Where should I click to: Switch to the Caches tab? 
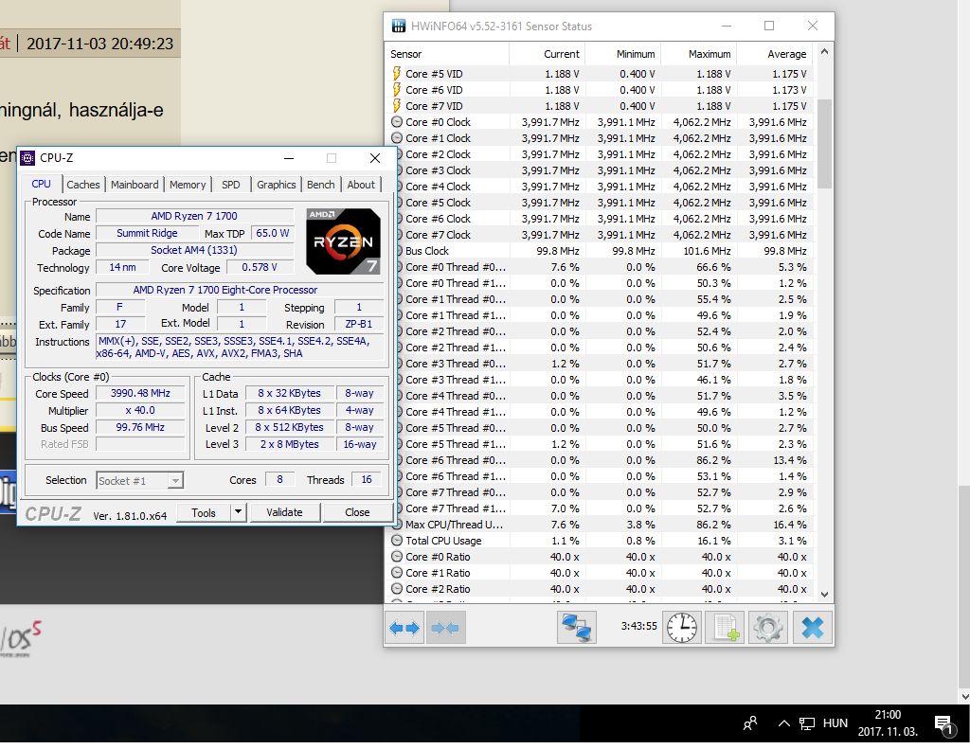pyautogui.click(x=83, y=185)
